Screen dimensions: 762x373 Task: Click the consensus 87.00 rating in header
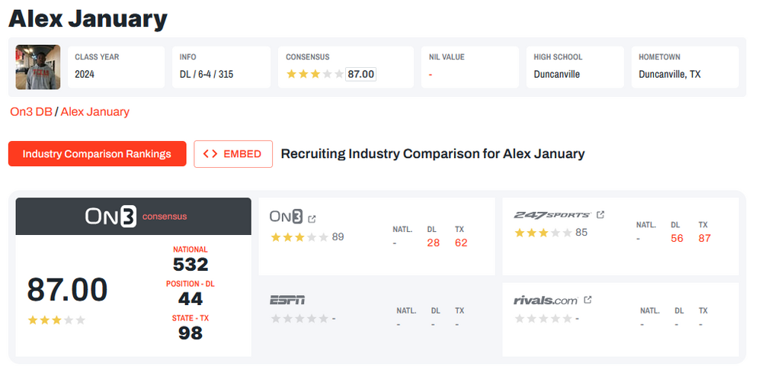pos(360,74)
